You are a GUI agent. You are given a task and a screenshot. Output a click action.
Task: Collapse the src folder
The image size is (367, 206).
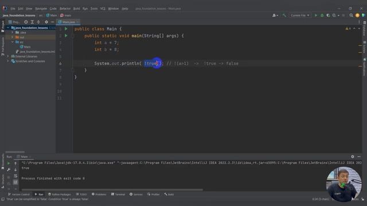coord(13,42)
